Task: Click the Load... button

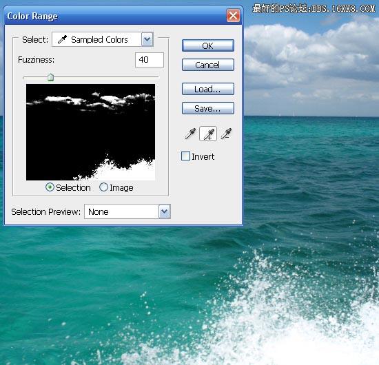Action: 208,89
